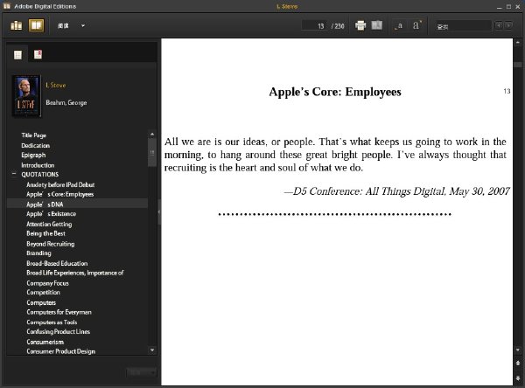Click the 'Apple's Core: Employees' page heading
Image resolution: width=525 pixels, height=388 pixels.
335,92
